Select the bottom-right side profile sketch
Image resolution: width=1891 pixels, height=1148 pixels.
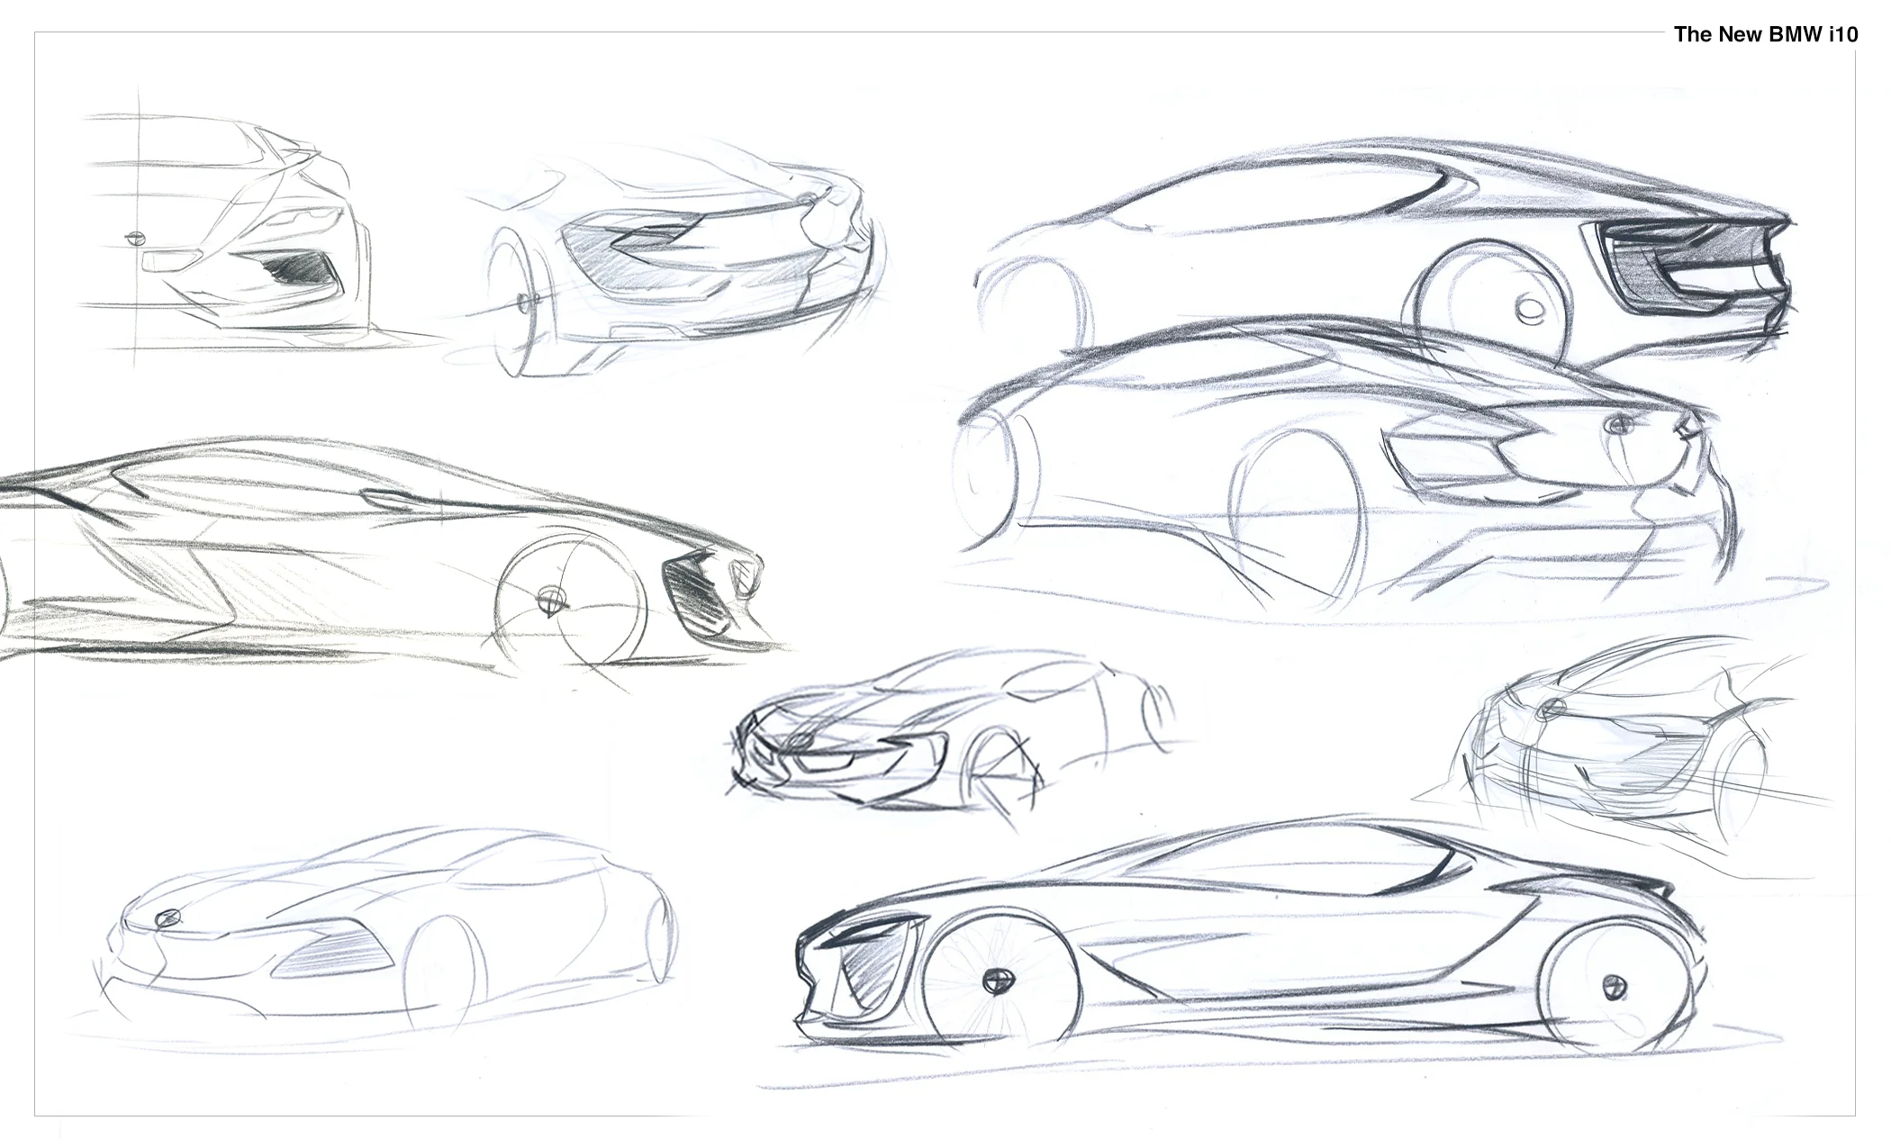[1261, 945]
